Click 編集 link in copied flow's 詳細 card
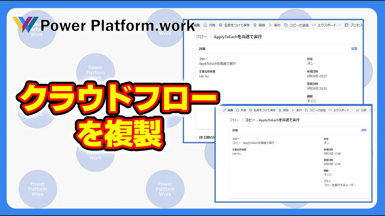This screenshot has width=385, height=216. (x=364, y=130)
